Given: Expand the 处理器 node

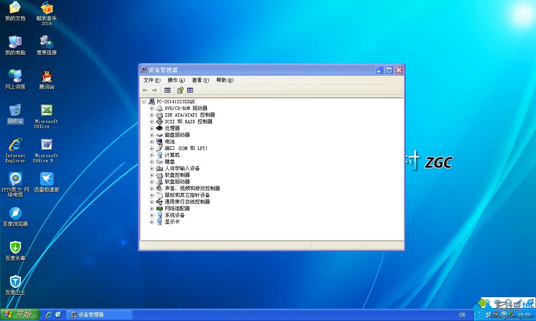Looking at the screenshot, I should pyautogui.click(x=152, y=128).
